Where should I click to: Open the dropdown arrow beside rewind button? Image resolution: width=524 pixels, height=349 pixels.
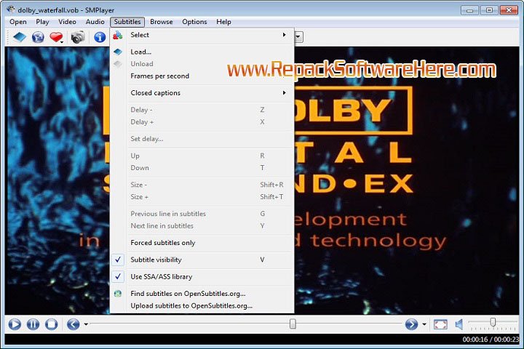click(x=86, y=324)
